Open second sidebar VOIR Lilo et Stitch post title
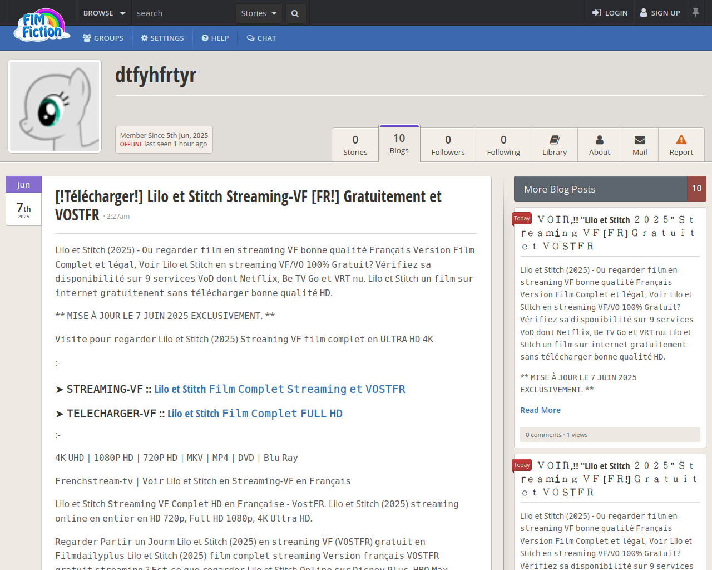This screenshot has width=712, height=570. 609,479
